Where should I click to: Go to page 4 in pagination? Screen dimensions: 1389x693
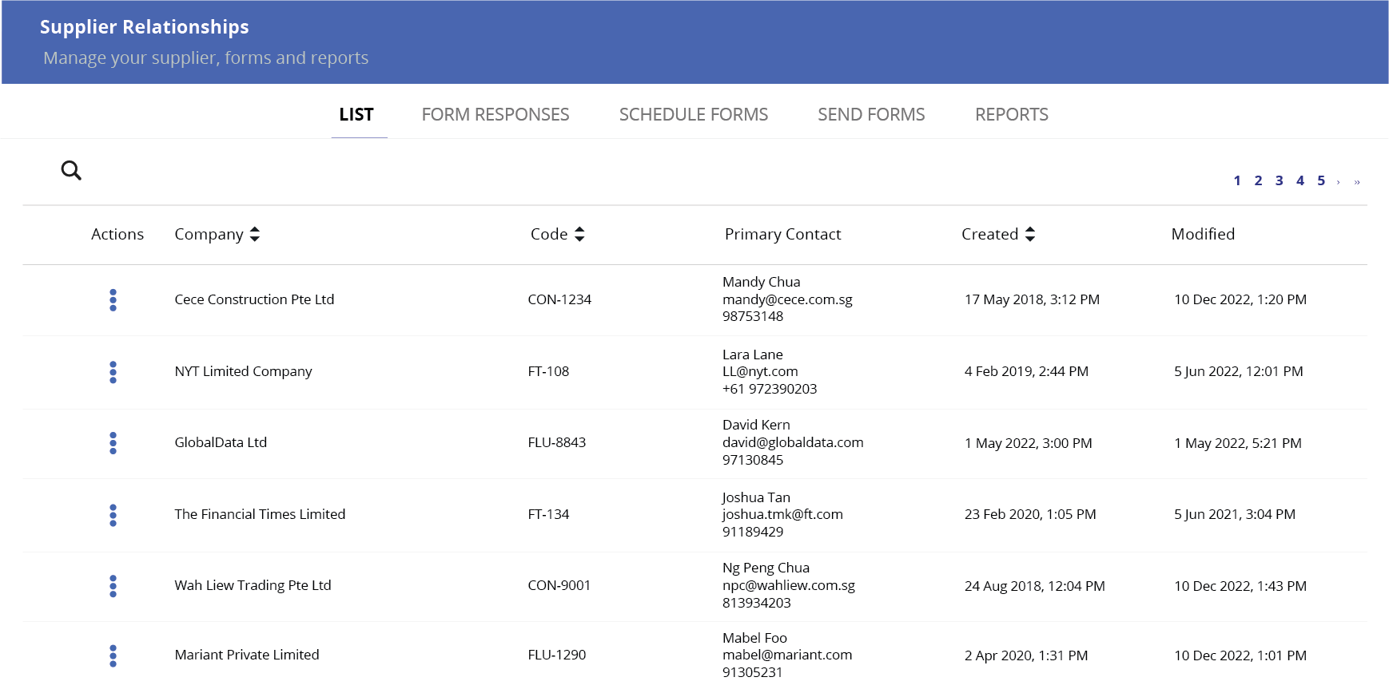point(1300,180)
